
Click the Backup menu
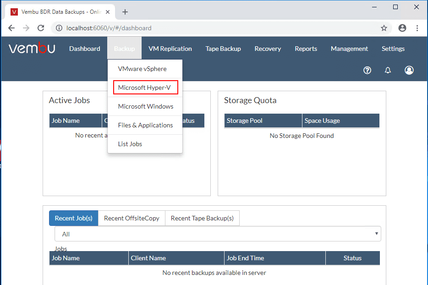pyautogui.click(x=125, y=49)
